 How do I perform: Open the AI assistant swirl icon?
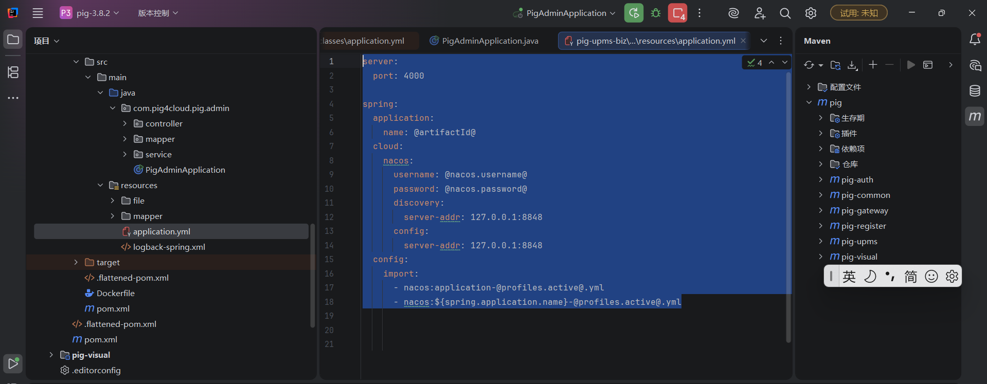[733, 13]
